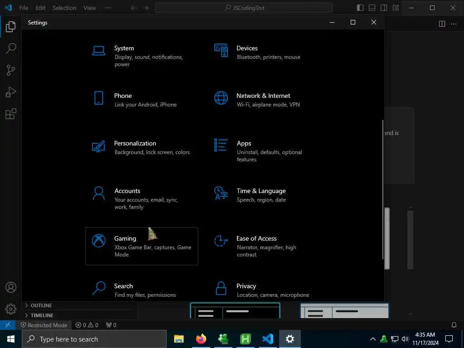The height and width of the screenshot is (348, 464).
Task: Select the light theme preview thumbnail
Action: (x=344, y=311)
